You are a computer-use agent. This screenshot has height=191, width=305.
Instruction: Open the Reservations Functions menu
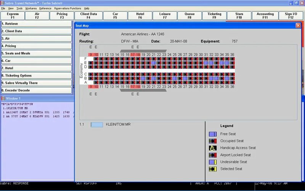pos(68,8)
